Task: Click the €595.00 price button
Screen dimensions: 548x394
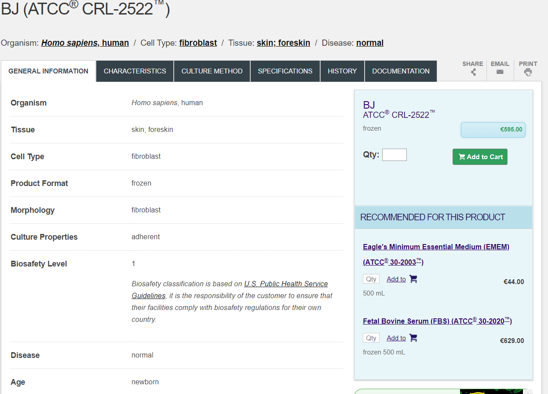Action: pyautogui.click(x=493, y=130)
